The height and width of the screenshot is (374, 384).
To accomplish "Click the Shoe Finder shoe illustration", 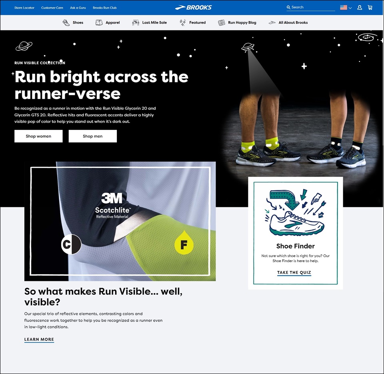I will pos(295,212).
